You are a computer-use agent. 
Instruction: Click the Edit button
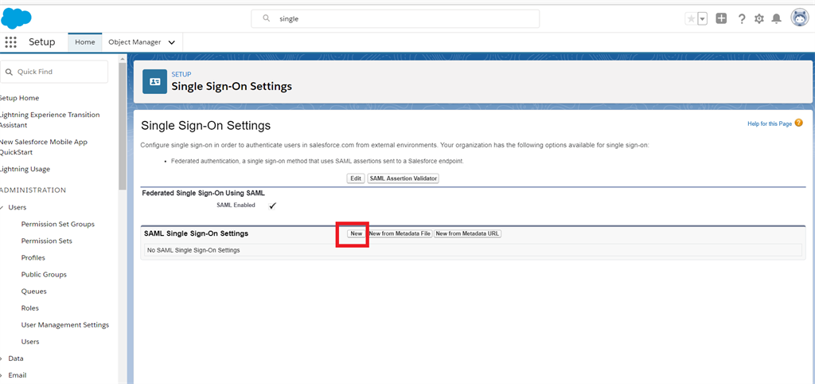coord(356,178)
